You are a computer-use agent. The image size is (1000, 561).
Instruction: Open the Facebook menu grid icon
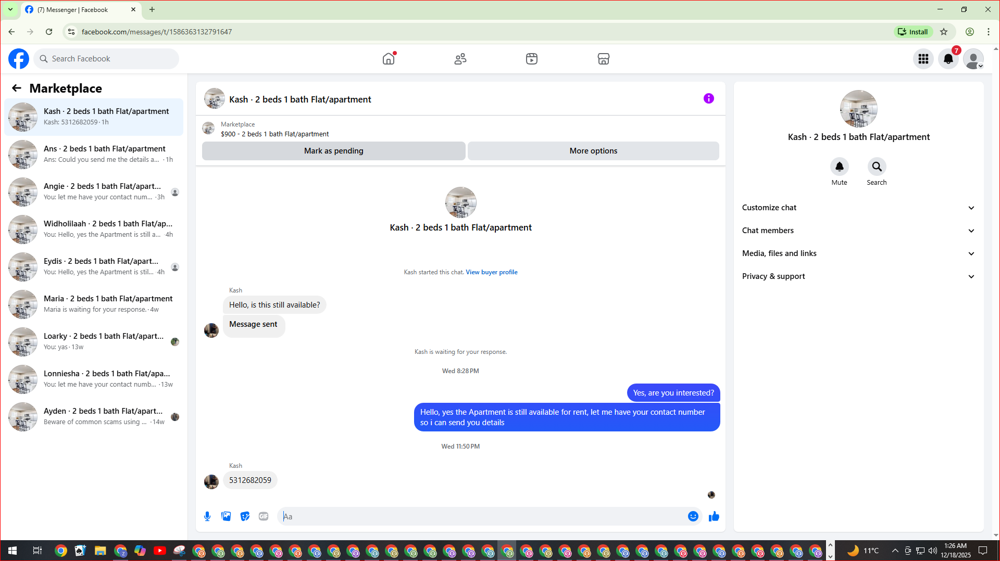point(923,59)
